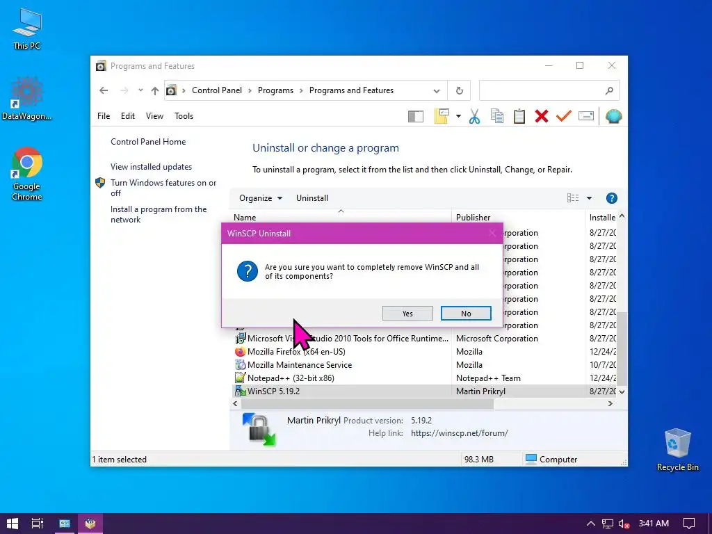Click the shell globe icon
Screen dimensions: 712x534
(613, 116)
